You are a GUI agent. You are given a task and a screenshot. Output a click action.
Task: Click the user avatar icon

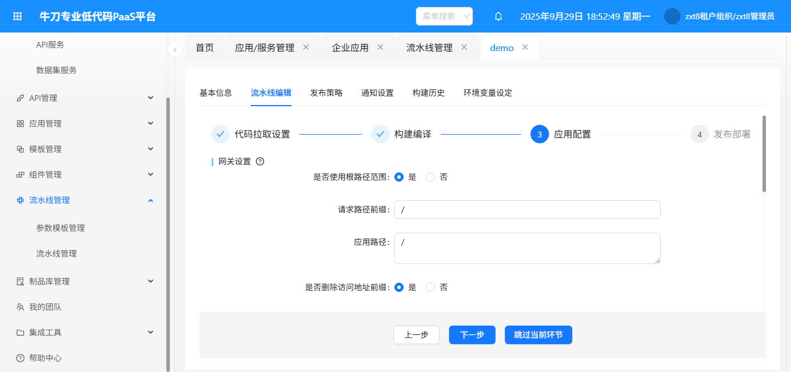(672, 16)
